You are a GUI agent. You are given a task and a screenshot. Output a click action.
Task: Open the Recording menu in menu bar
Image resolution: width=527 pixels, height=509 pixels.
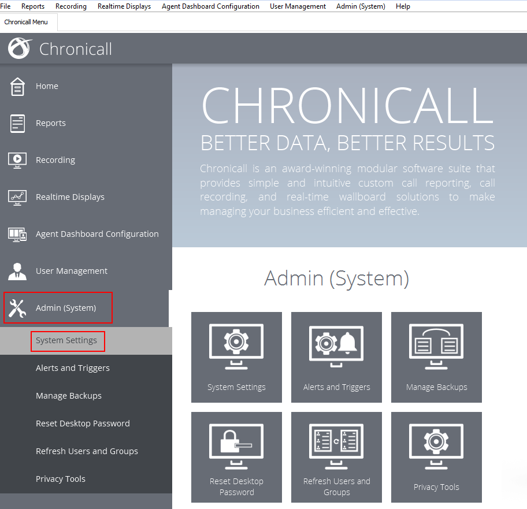point(71,6)
